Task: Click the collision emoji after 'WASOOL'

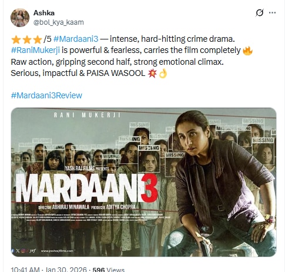Action: tap(152, 74)
